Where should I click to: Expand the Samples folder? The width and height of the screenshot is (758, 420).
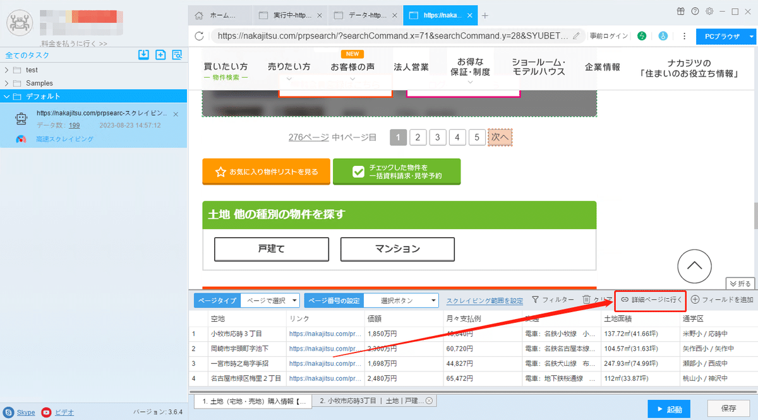pos(6,83)
